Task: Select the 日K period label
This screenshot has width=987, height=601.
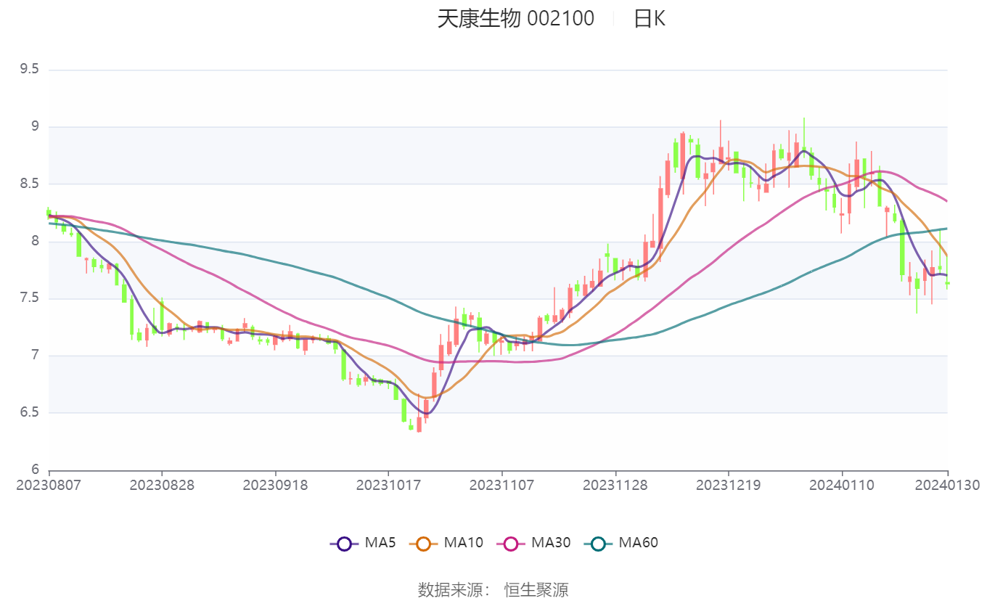Action: point(649,18)
